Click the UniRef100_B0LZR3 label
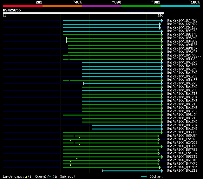Screen dimensions: 203x179 tap(182, 83)
